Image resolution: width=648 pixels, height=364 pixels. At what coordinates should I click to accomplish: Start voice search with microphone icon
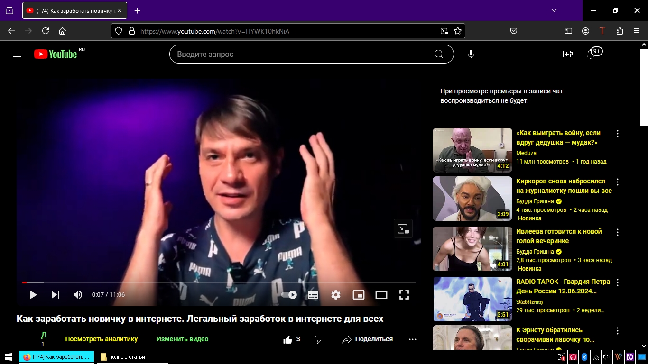click(x=471, y=54)
